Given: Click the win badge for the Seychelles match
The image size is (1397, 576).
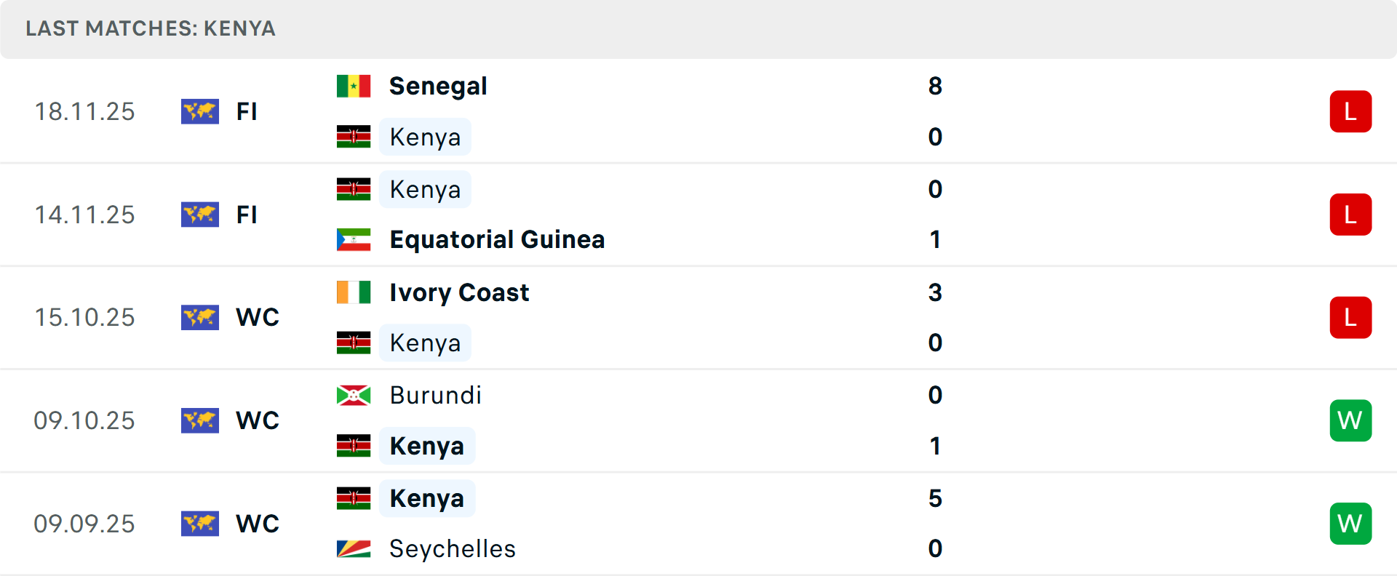Looking at the screenshot, I should [x=1350, y=524].
